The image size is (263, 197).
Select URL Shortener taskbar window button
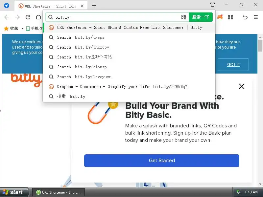point(59,192)
